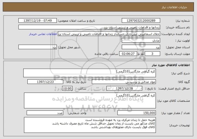
Task: Click the note line about health permits بهداشتی
Action: click(x=123, y=127)
